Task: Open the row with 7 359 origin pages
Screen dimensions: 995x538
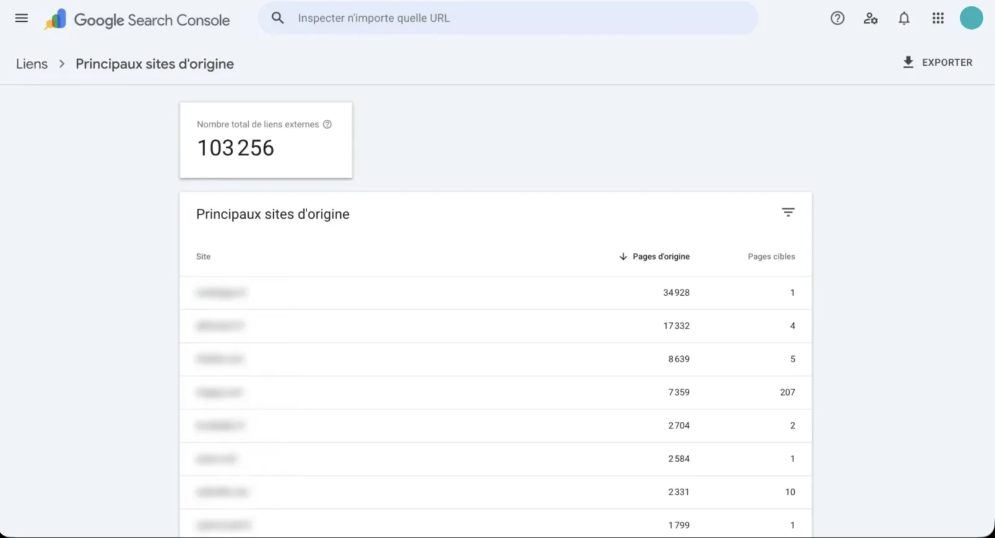Action: pos(496,393)
